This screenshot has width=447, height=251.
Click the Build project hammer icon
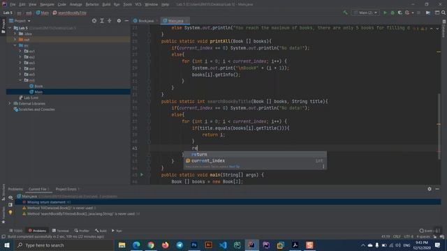click(345, 13)
